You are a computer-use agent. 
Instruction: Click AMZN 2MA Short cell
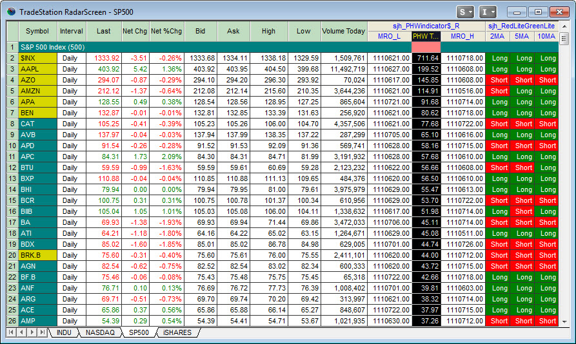pyautogui.click(x=497, y=91)
